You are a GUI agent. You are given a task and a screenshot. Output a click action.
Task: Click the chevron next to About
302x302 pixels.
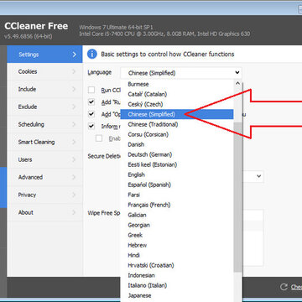pos(74,212)
